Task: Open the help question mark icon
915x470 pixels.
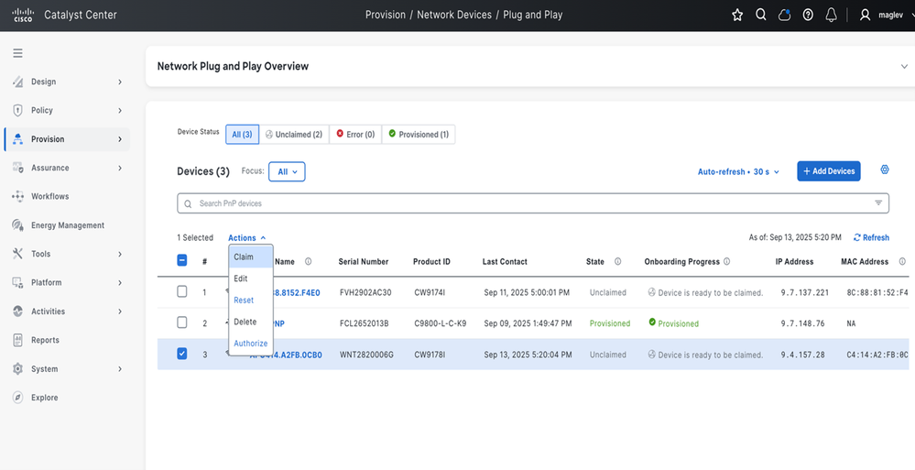Action: (x=808, y=16)
